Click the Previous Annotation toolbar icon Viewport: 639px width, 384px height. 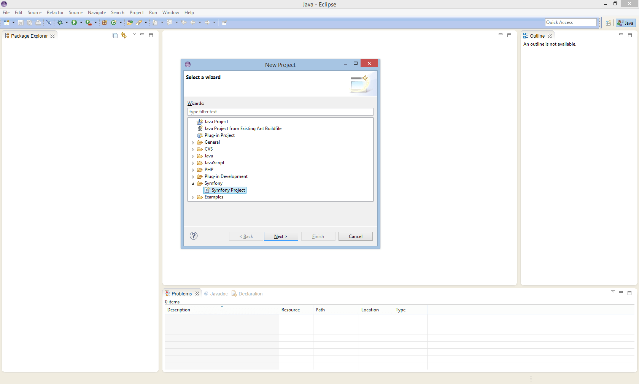tap(170, 22)
